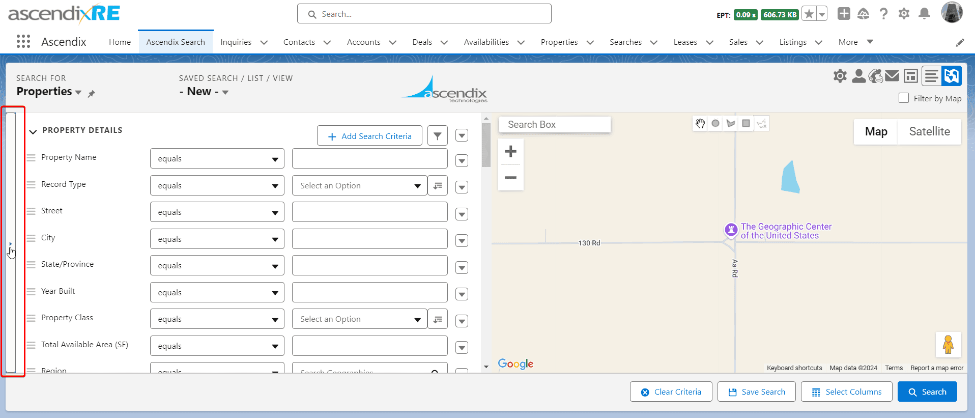
Task: Pin the Properties search object
Action: coord(91,94)
